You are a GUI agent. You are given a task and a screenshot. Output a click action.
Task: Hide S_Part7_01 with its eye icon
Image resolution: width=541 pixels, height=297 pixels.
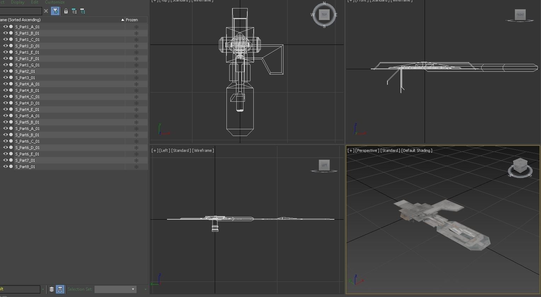[5, 160]
